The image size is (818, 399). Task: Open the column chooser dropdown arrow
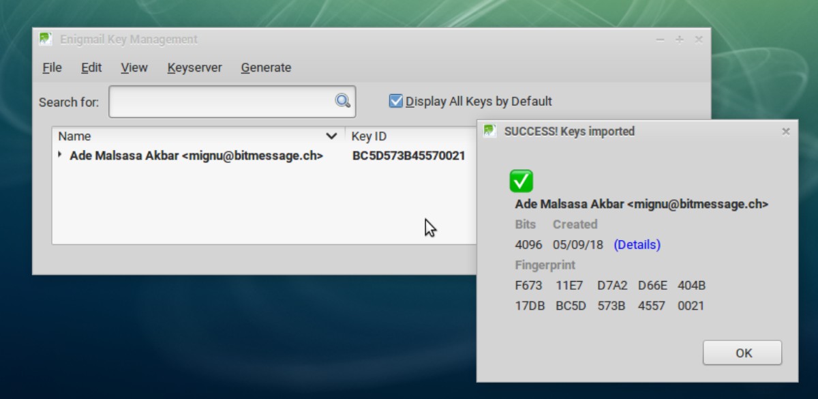pyautogui.click(x=331, y=136)
